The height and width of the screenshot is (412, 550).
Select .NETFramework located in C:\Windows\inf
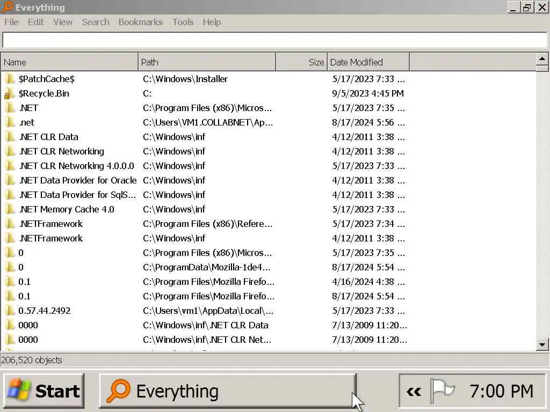click(x=51, y=238)
